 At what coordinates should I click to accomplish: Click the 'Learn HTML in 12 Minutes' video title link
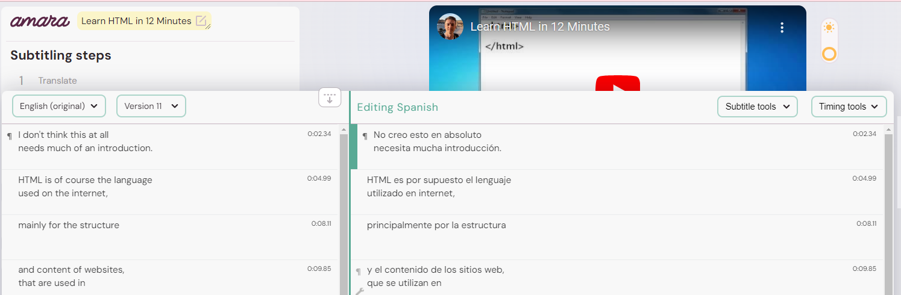click(540, 27)
